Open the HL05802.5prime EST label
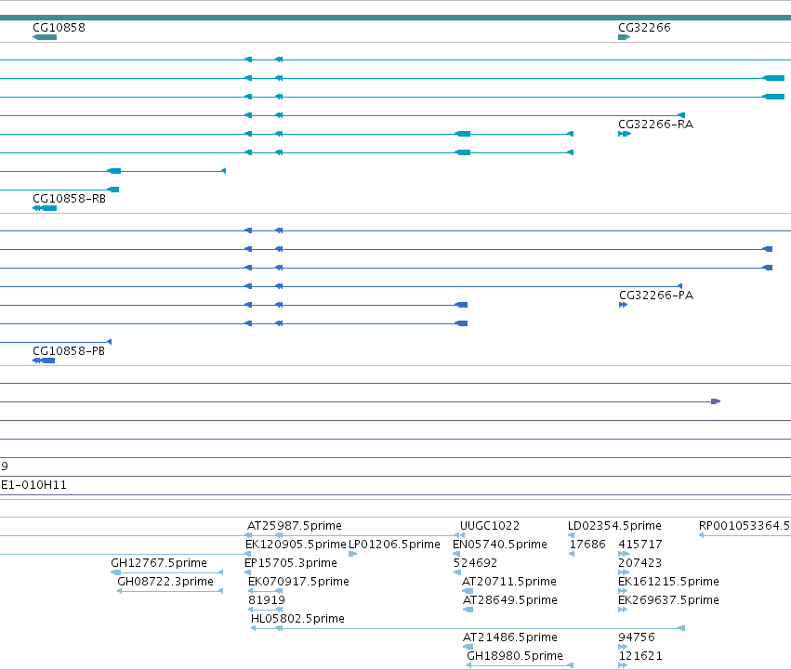This screenshot has width=791, height=670. (x=297, y=619)
